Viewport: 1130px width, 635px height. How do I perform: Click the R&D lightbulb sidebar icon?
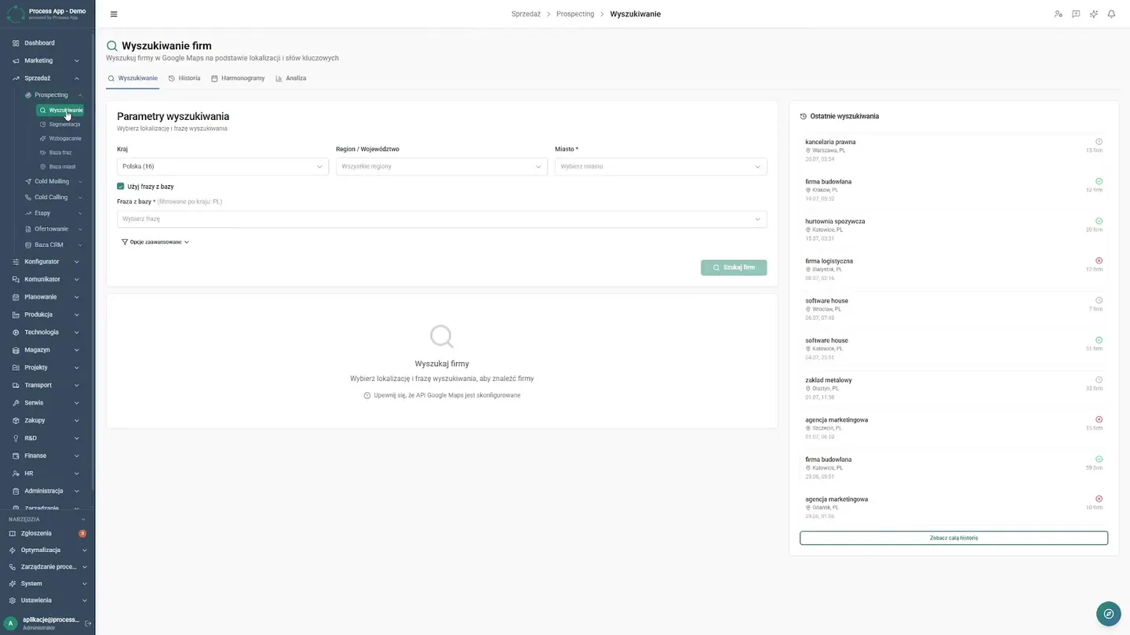click(x=16, y=438)
